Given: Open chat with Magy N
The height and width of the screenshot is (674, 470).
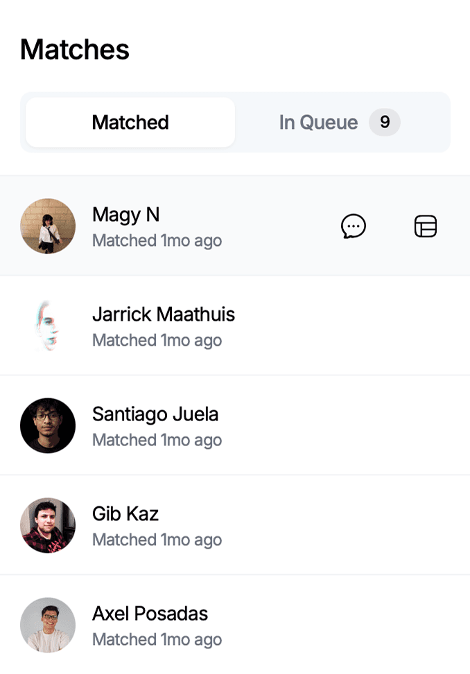Looking at the screenshot, I should click(354, 226).
